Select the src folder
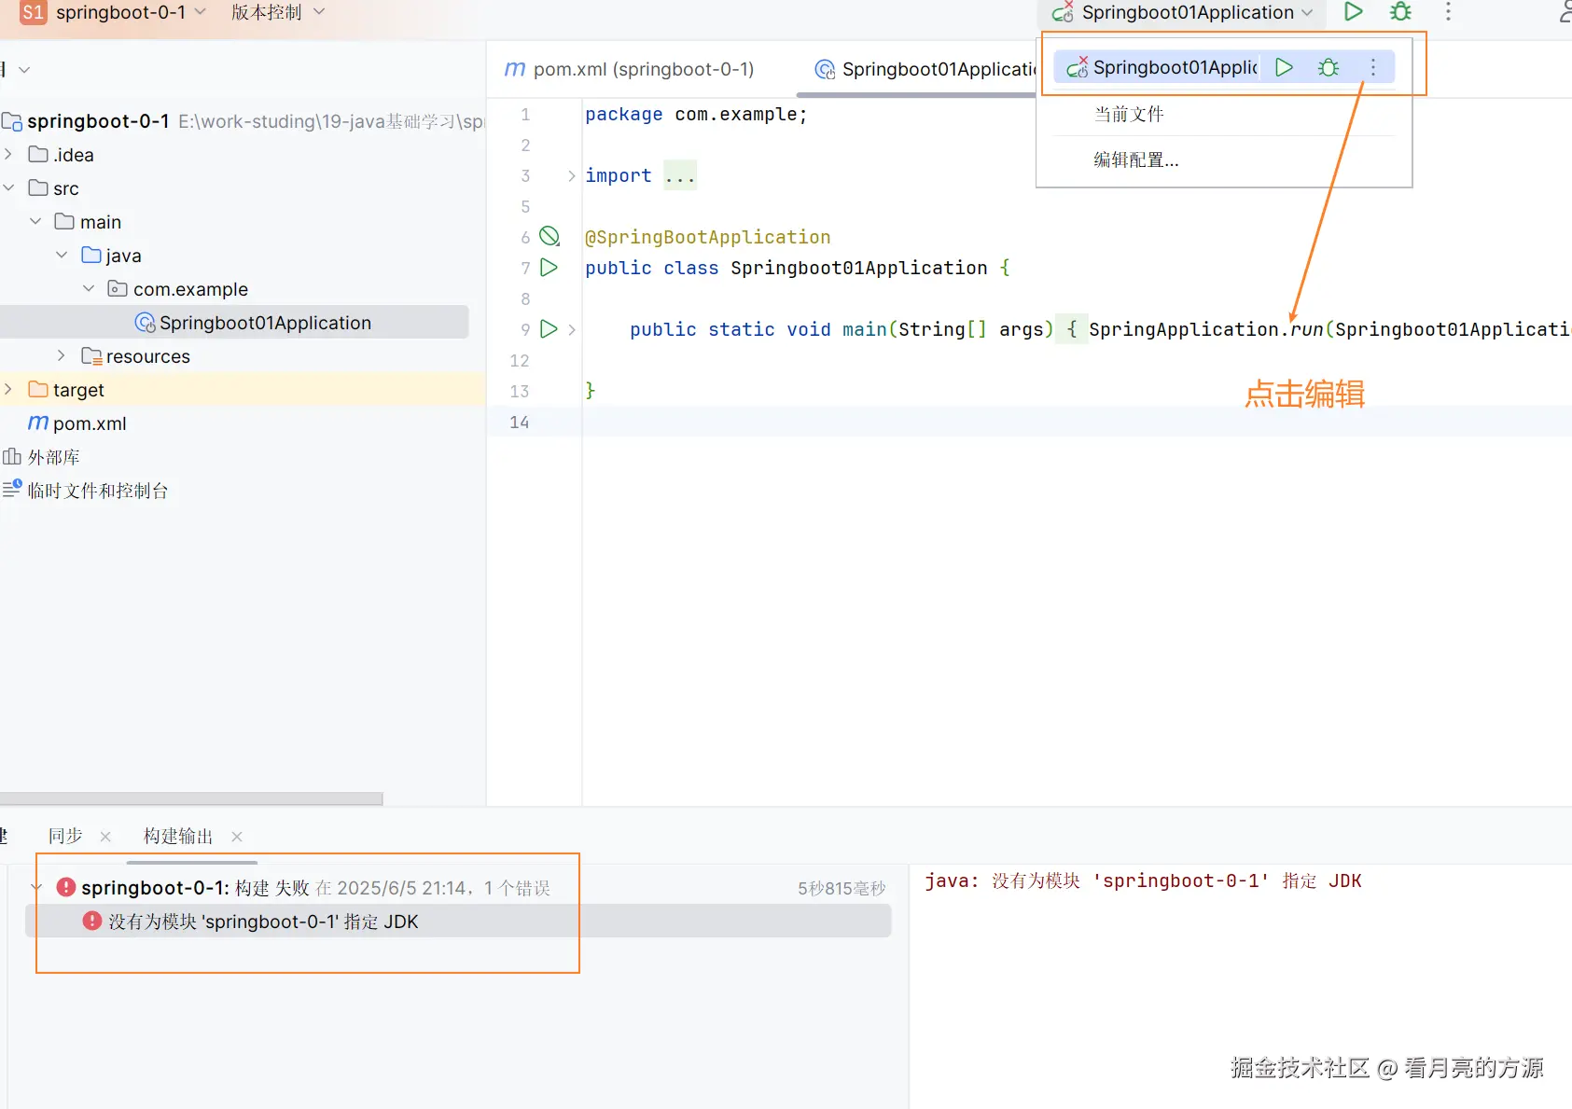The height and width of the screenshot is (1109, 1572). tap(65, 188)
